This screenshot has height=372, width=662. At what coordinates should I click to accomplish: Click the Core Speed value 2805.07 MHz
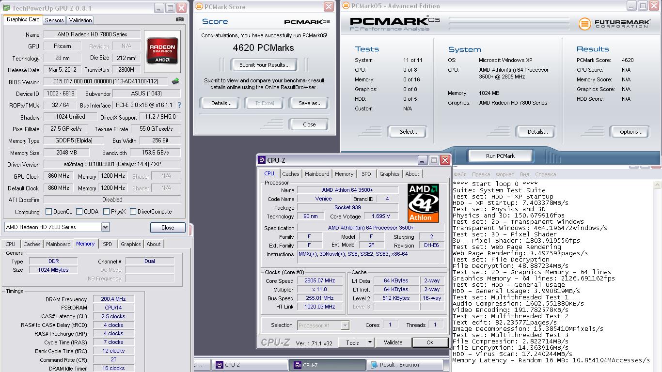320,281
